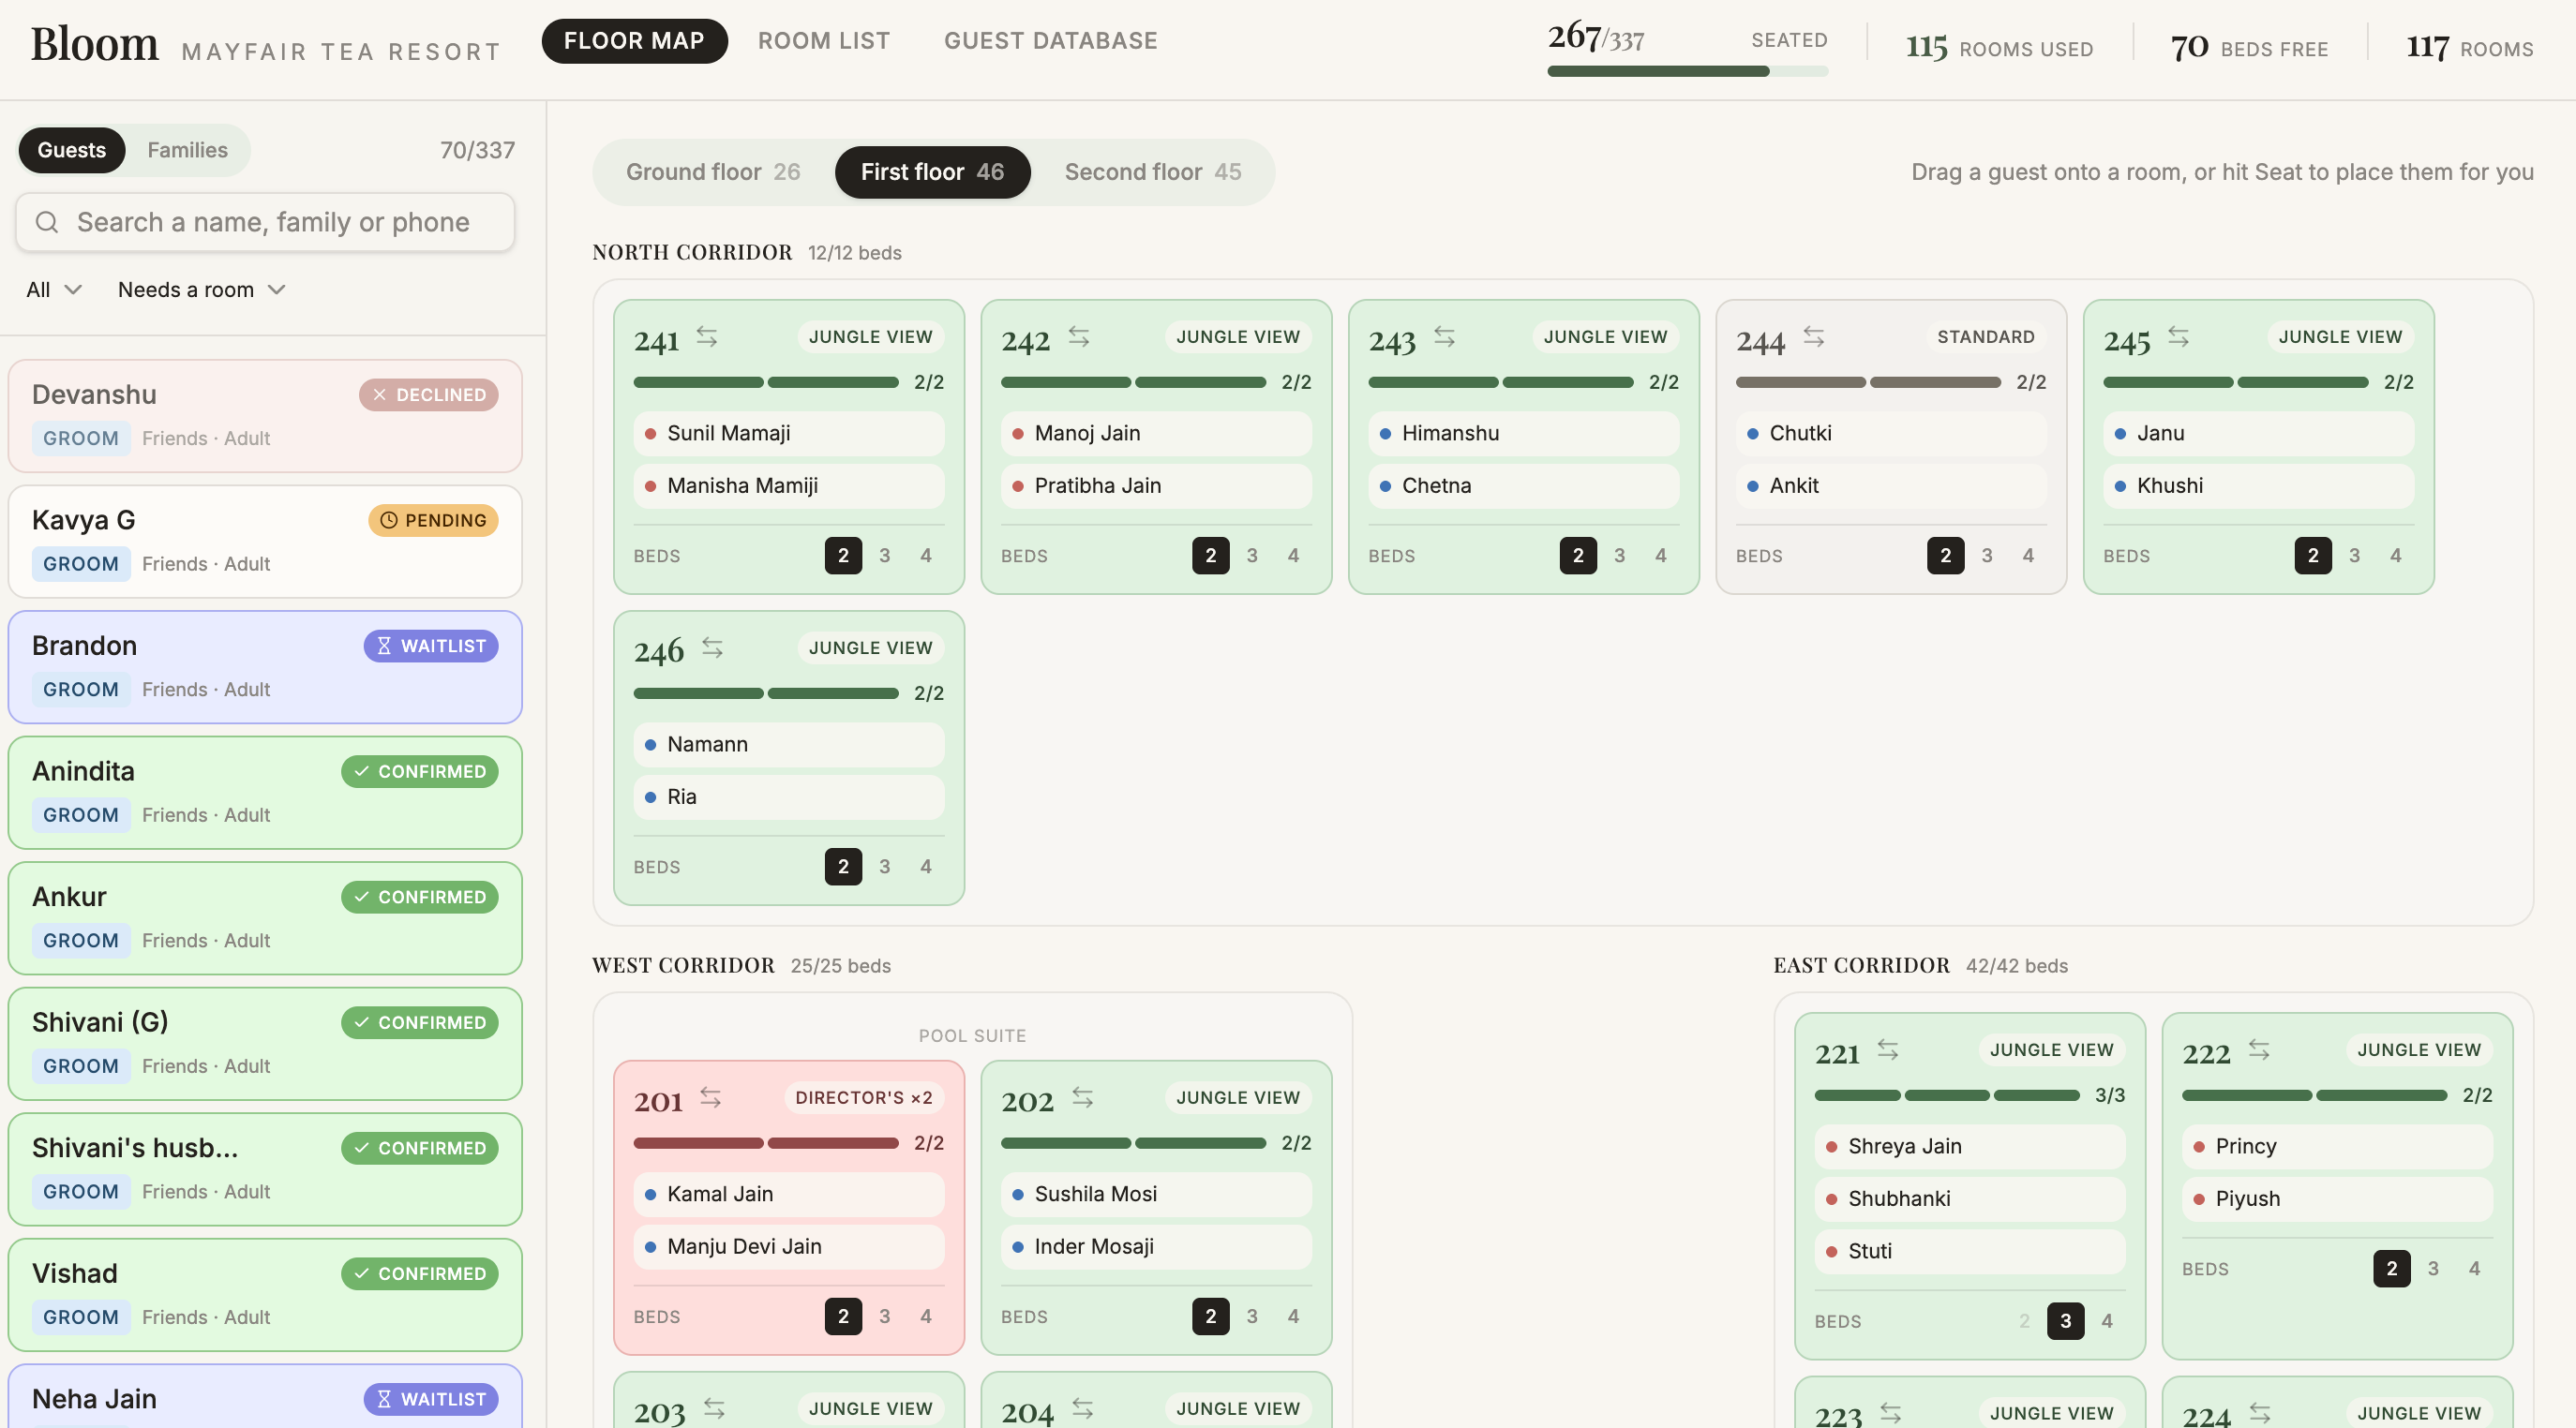
Task: Select the Anindita guest card
Action: (265, 793)
